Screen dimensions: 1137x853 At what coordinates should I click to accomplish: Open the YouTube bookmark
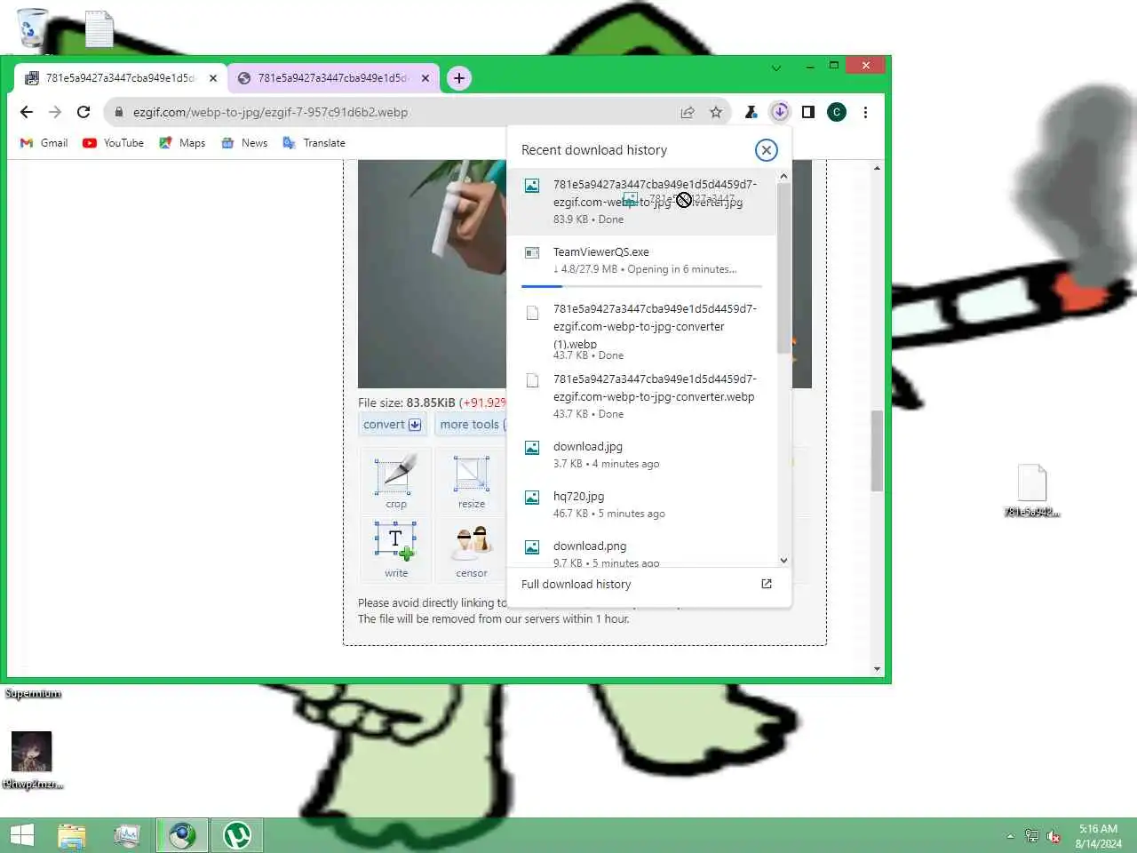point(113,143)
